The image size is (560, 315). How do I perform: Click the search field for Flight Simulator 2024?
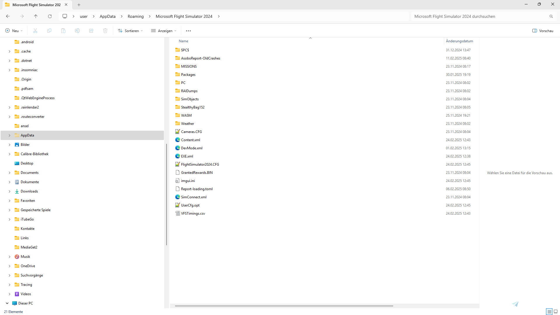[x=481, y=16]
